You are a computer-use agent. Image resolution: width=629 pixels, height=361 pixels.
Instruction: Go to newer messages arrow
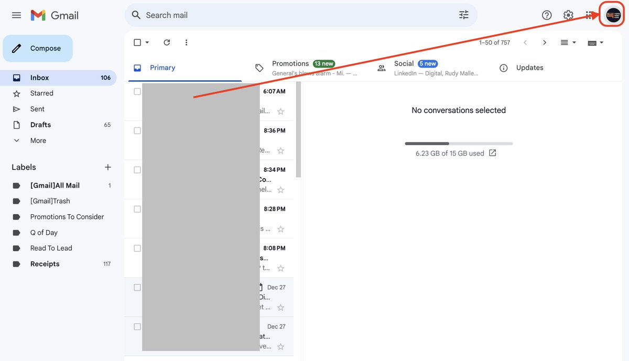pos(525,42)
